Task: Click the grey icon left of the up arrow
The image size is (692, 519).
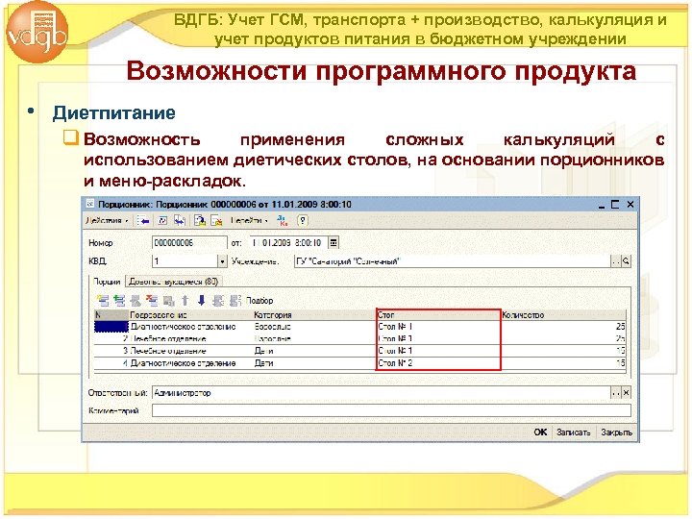Action: [x=168, y=301]
